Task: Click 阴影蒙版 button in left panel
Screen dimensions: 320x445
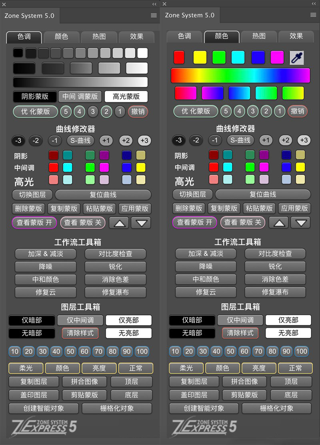Action: pos(35,97)
